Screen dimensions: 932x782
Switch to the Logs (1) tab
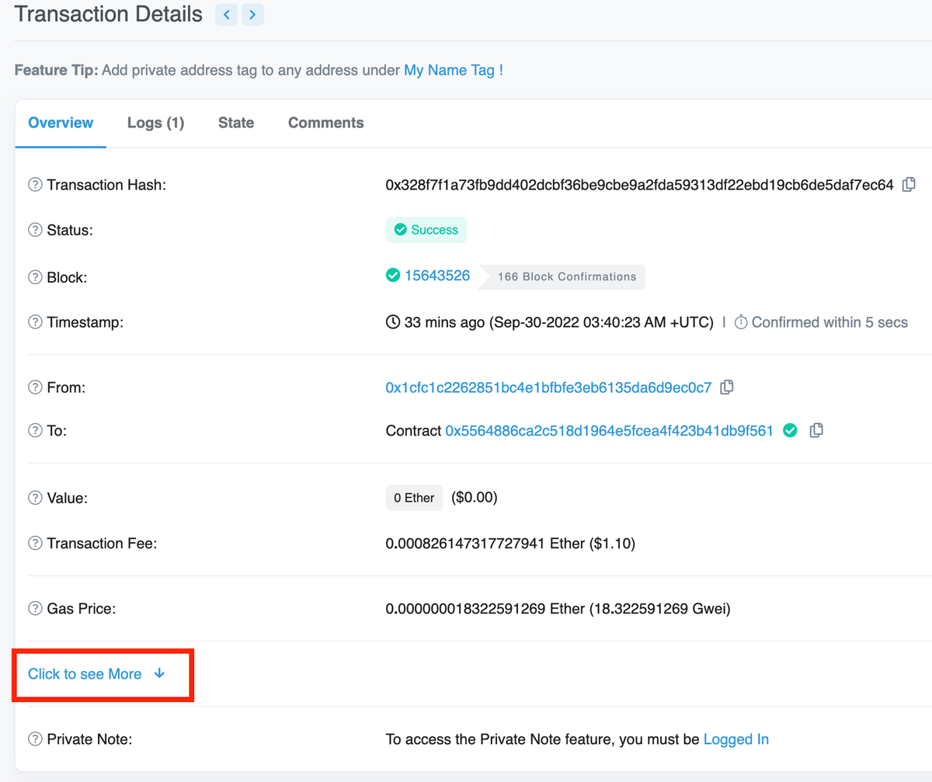(x=155, y=123)
